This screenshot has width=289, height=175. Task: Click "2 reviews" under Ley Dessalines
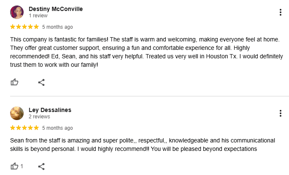(39, 117)
